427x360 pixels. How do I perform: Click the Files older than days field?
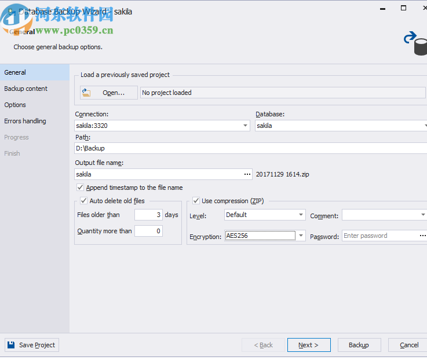coord(148,215)
